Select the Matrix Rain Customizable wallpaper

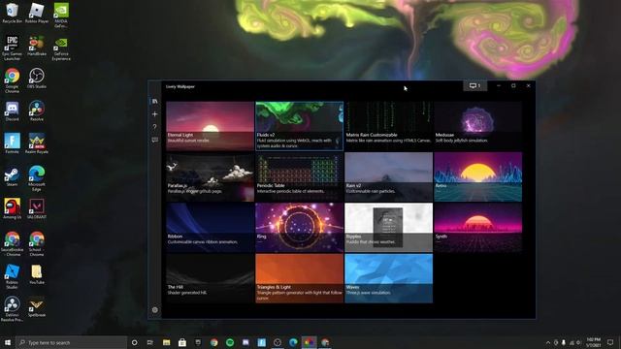[388, 126]
